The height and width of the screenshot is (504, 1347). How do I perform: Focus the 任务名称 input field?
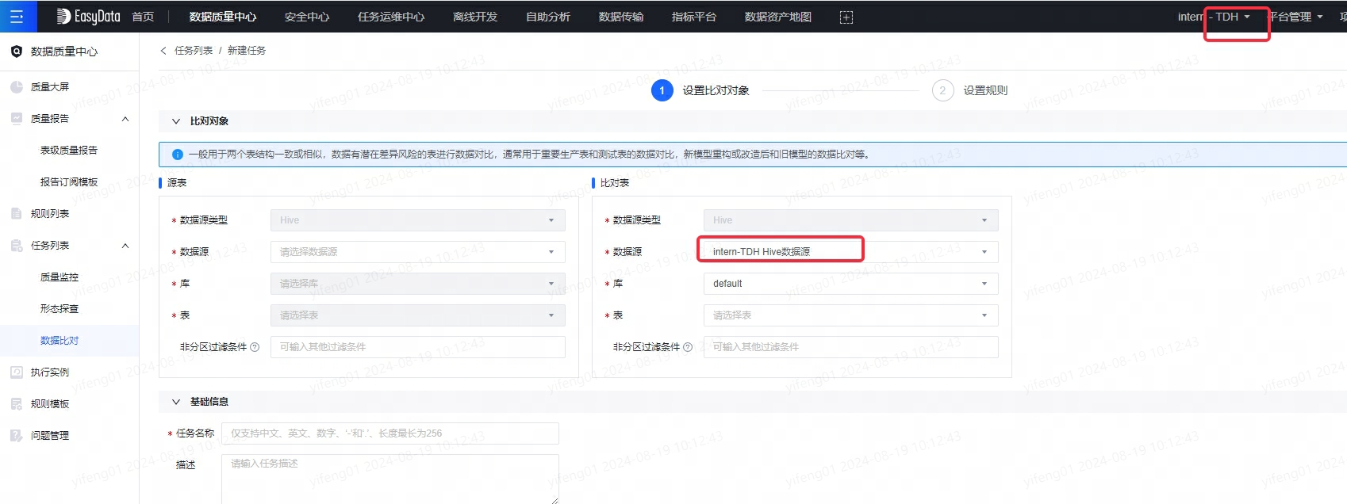click(x=390, y=433)
